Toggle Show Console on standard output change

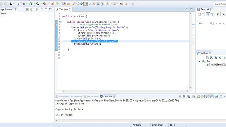(x=207, y=96)
